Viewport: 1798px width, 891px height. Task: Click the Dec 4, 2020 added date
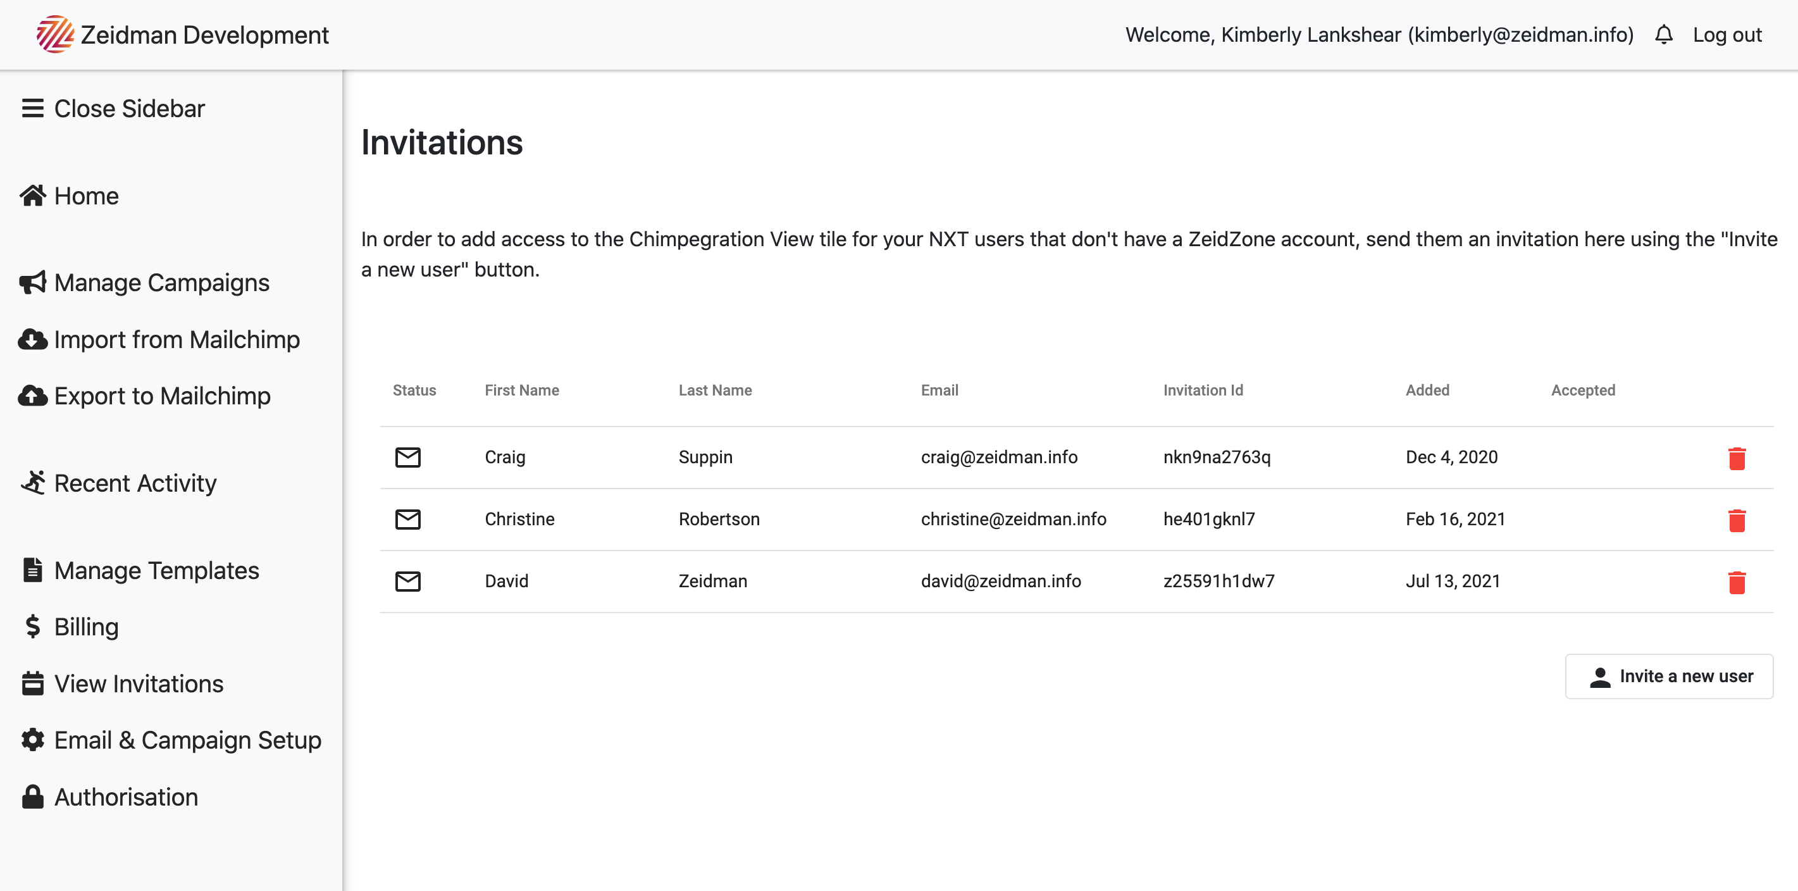pyautogui.click(x=1452, y=458)
